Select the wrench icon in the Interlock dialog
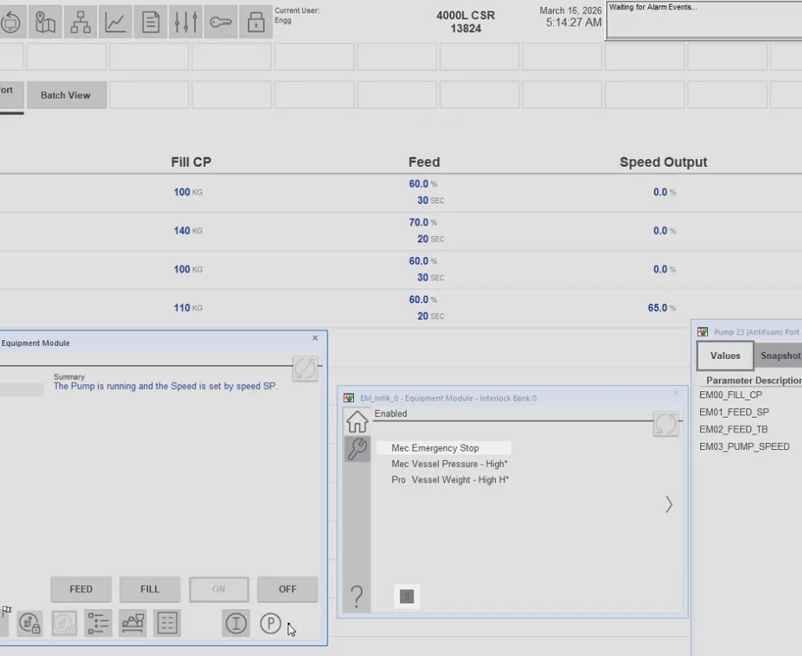Viewport: 802px width, 656px height. [x=357, y=449]
